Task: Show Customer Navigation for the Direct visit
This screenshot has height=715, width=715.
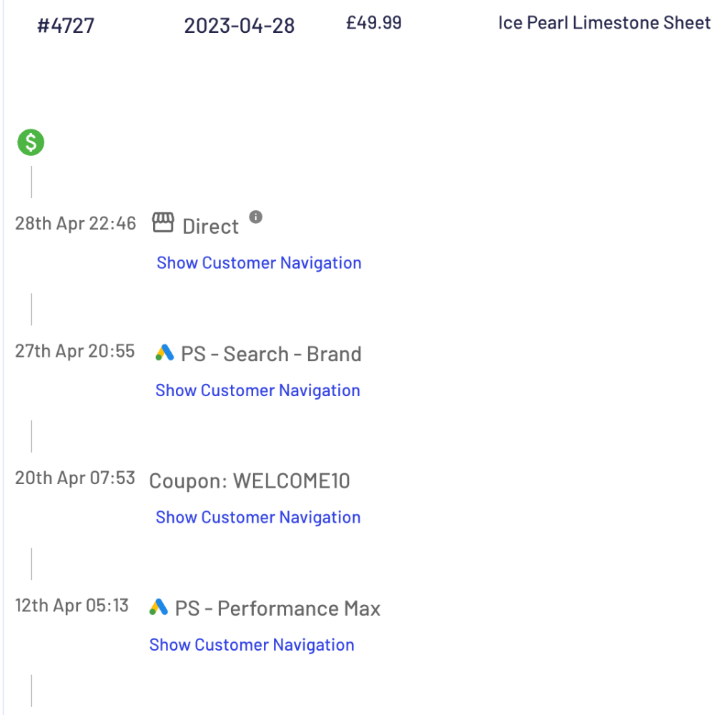Action: pyautogui.click(x=259, y=262)
